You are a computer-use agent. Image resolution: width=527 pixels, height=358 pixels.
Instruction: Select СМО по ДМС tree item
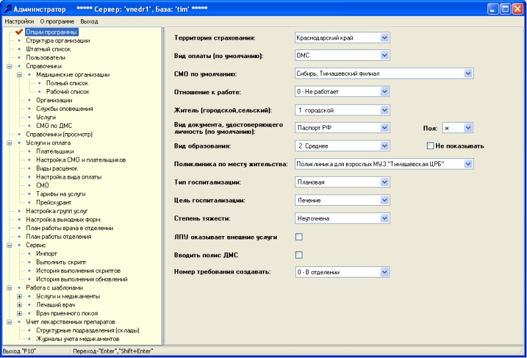(54, 126)
